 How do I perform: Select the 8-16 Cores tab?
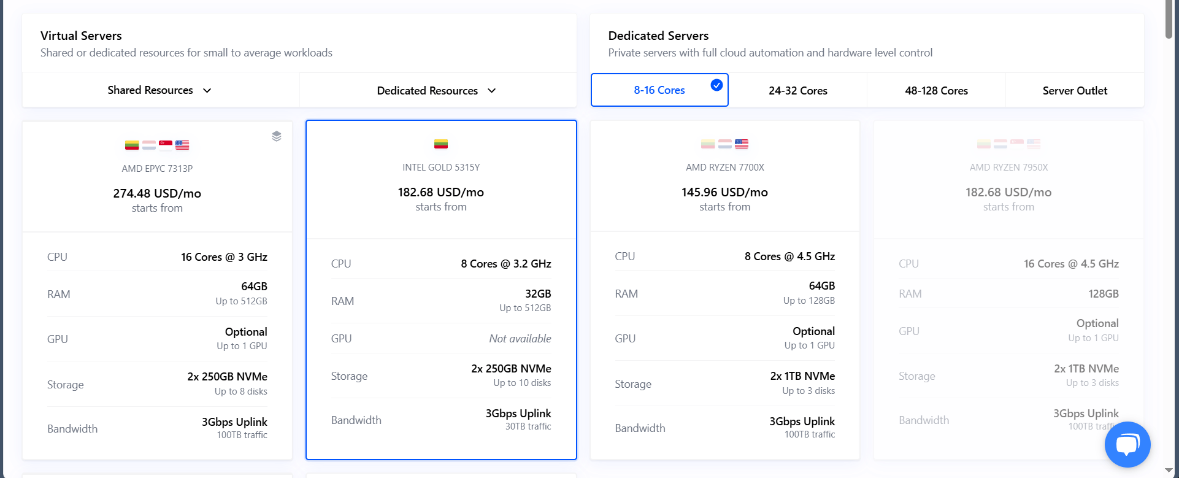point(659,90)
